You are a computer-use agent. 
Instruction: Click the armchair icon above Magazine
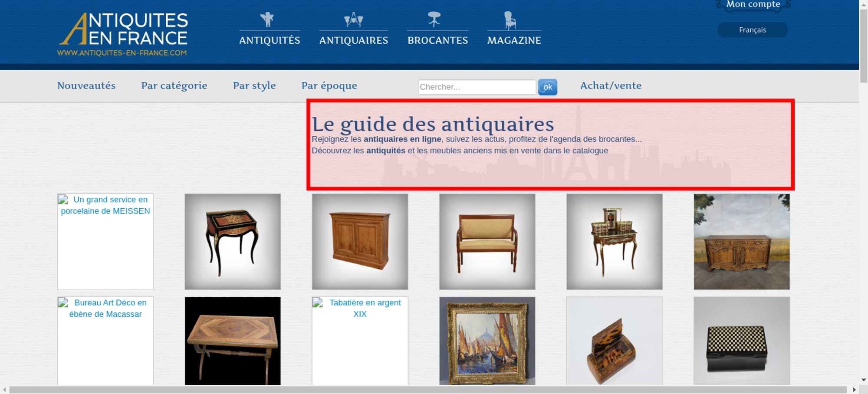pyautogui.click(x=510, y=20)
